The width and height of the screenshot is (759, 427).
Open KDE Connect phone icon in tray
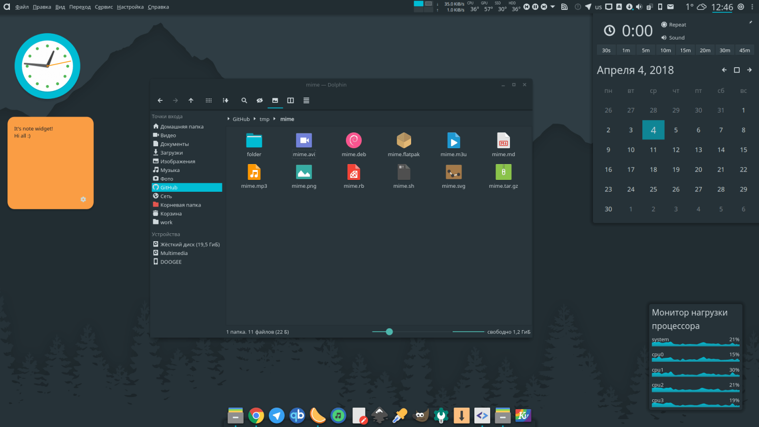660,7
